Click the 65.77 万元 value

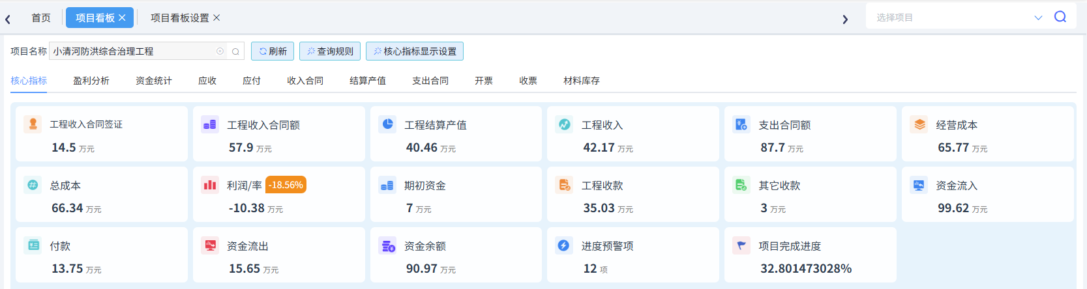tap(962, 148)
